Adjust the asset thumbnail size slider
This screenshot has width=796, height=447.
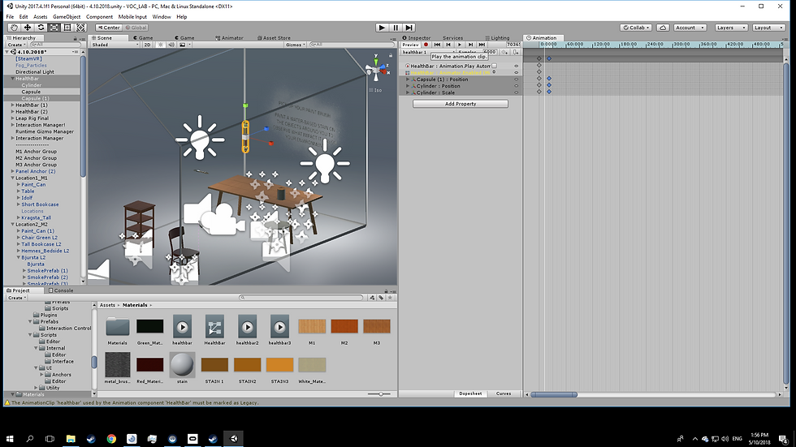380,393
